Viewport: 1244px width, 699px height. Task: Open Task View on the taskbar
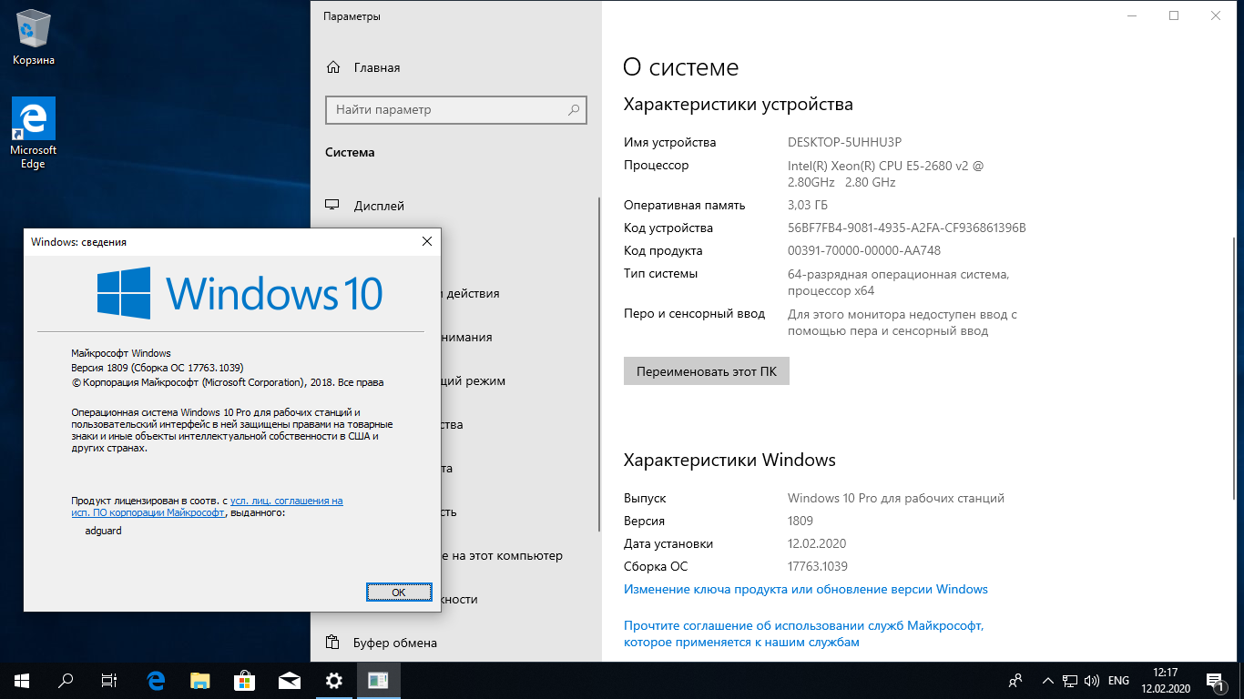[109, 680]
